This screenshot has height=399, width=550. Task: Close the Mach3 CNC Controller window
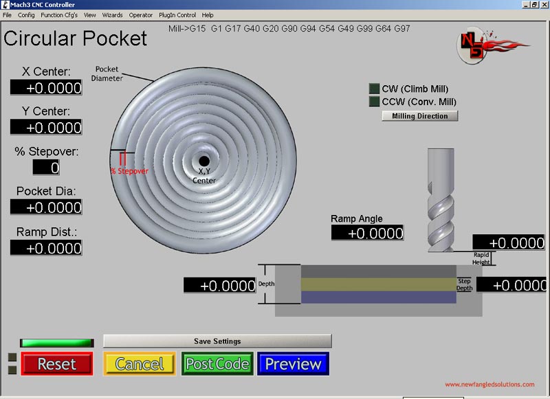click(544, 5)
